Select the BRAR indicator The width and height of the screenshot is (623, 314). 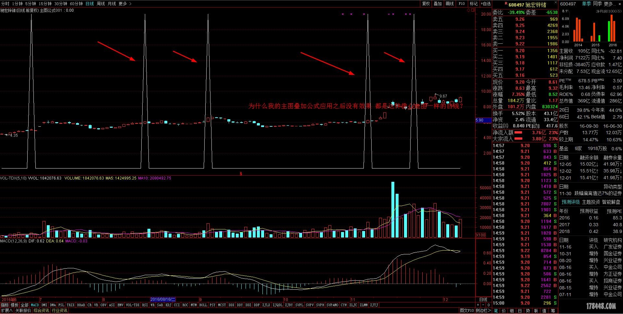click(81, 305)
